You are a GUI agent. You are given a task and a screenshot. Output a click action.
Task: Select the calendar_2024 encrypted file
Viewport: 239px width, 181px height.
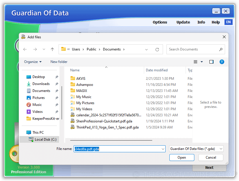[x=109, y=115]
